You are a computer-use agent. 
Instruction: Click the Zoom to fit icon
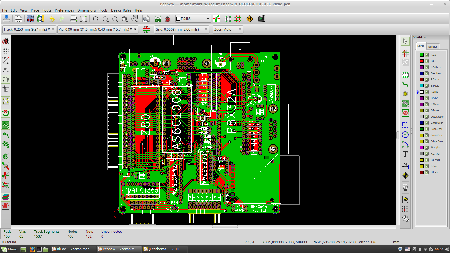[x=125, y=19]
